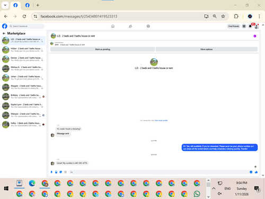Go back using the Marketplace back arrow
Viewport: 265px width, 199px height.
pos(4,33)
